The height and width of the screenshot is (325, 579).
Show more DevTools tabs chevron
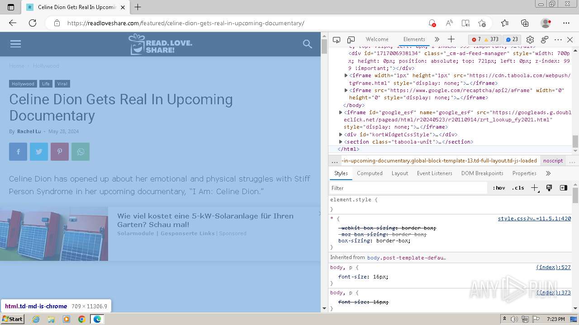[437, 39]
